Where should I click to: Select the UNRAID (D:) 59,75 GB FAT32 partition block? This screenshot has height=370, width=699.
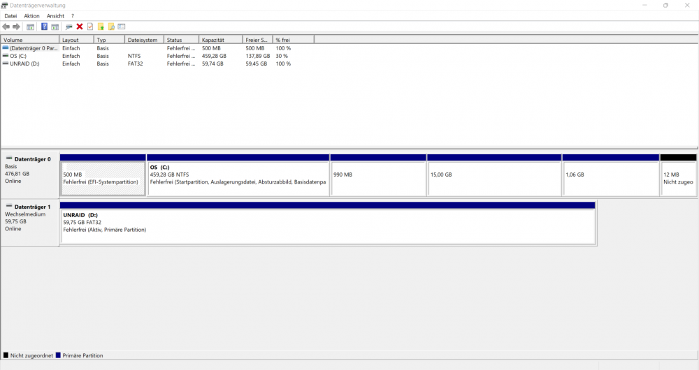pos(328,223)
